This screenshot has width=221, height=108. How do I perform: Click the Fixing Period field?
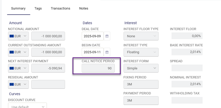point(141,84)
